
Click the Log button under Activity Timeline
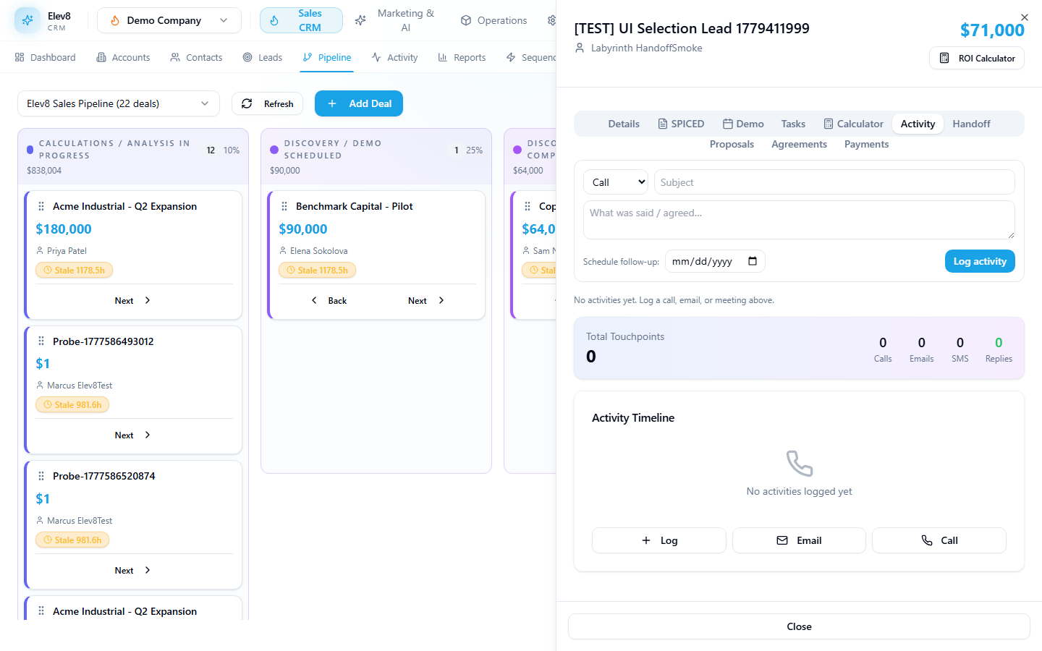click(658, 540)
